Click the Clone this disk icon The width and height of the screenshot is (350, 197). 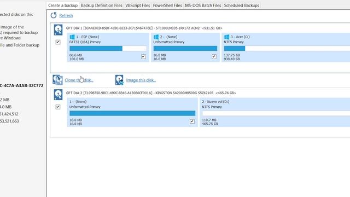point(57,80)
